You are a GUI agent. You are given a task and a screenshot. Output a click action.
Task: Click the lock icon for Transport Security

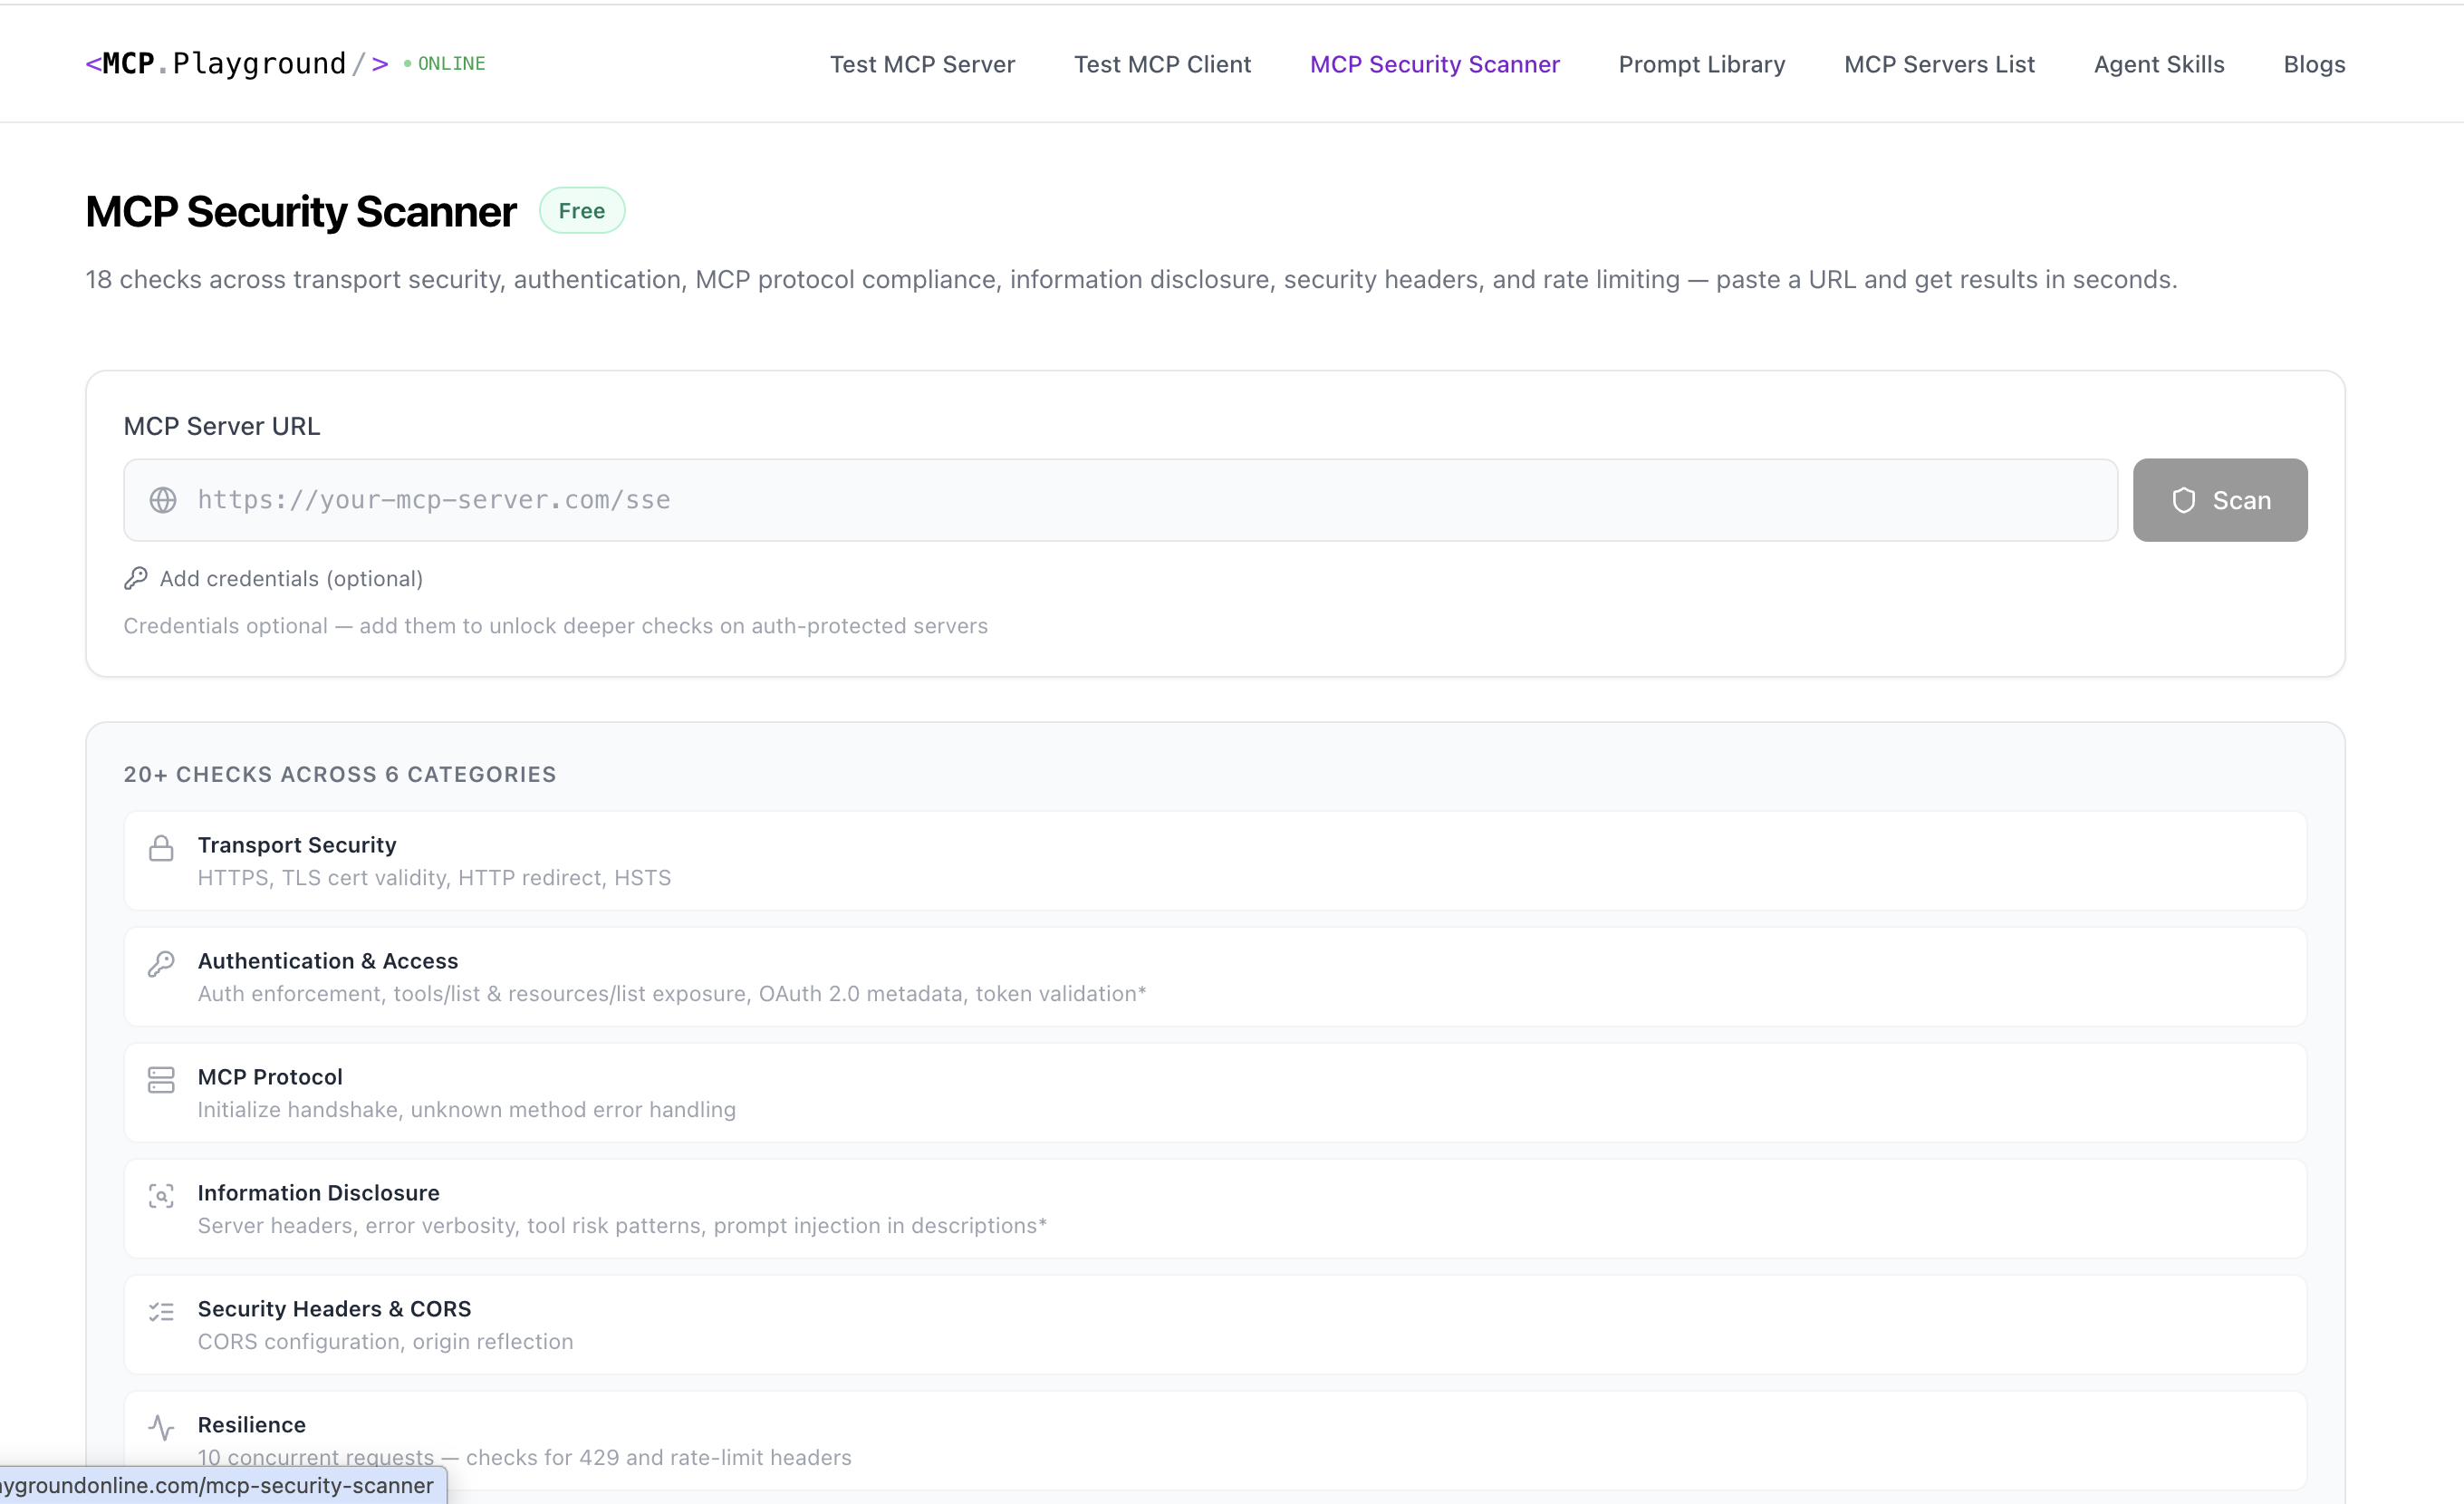[x=162, y=847]
